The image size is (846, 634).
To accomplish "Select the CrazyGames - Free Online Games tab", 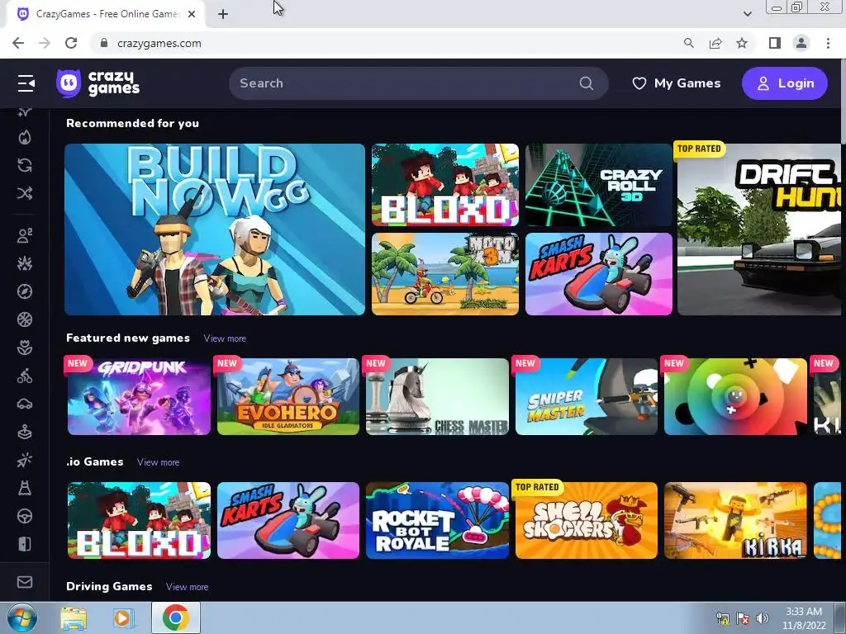I will click(106, 14).
